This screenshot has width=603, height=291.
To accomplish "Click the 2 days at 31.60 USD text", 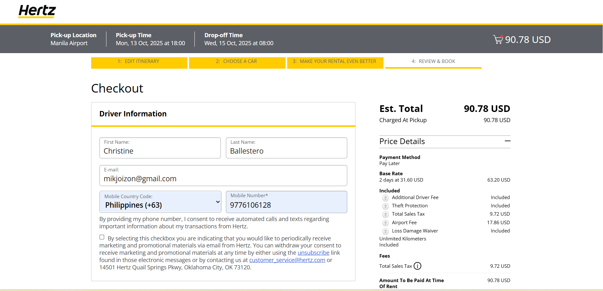I will (401, 180).
